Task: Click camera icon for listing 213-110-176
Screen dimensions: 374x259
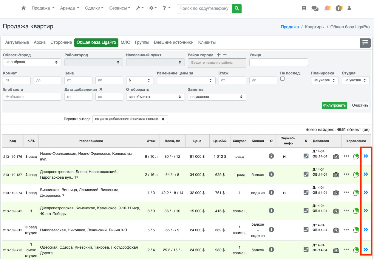Action: (336, 157)
